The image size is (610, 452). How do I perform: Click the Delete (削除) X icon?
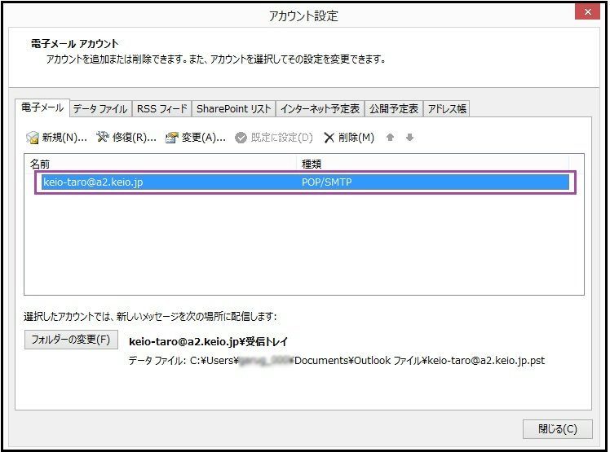pyautogui.click(x=329, y=138)
